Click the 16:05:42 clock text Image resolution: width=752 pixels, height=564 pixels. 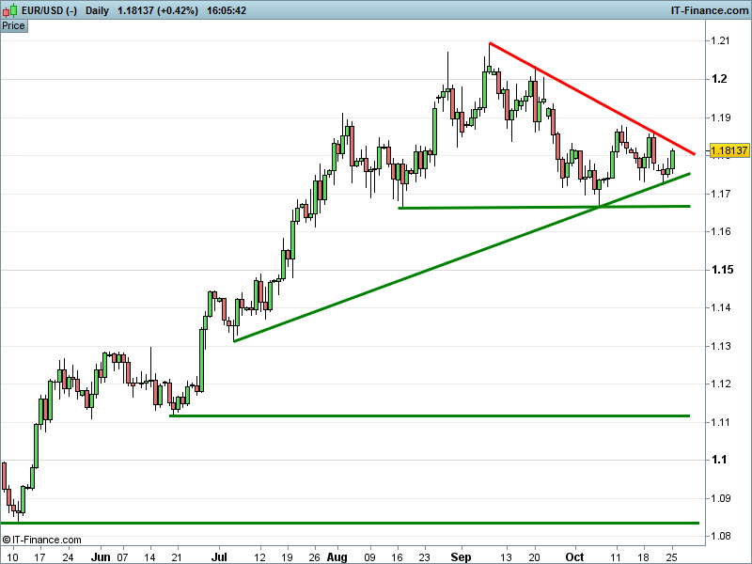227,10
